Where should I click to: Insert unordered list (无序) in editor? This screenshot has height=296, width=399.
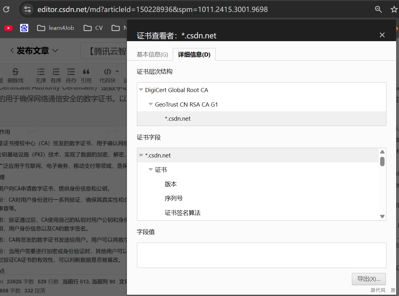tap(41, 75)
